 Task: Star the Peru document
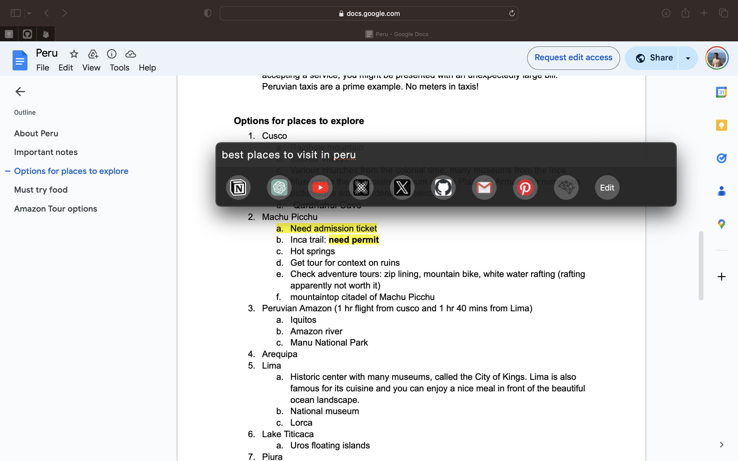point(74,54)
